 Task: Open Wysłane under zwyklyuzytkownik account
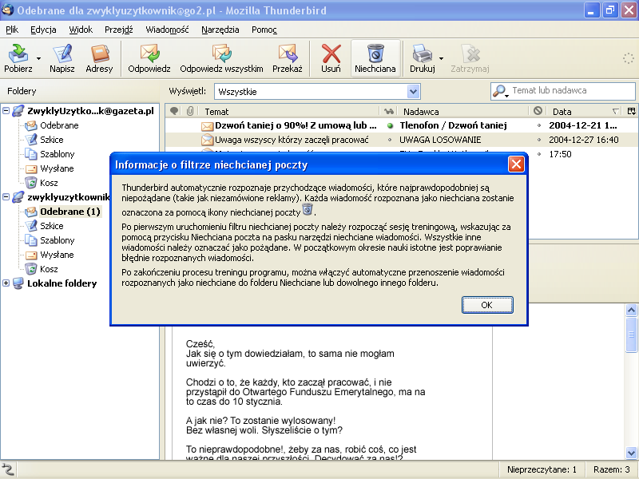click(x=57, y=255)
